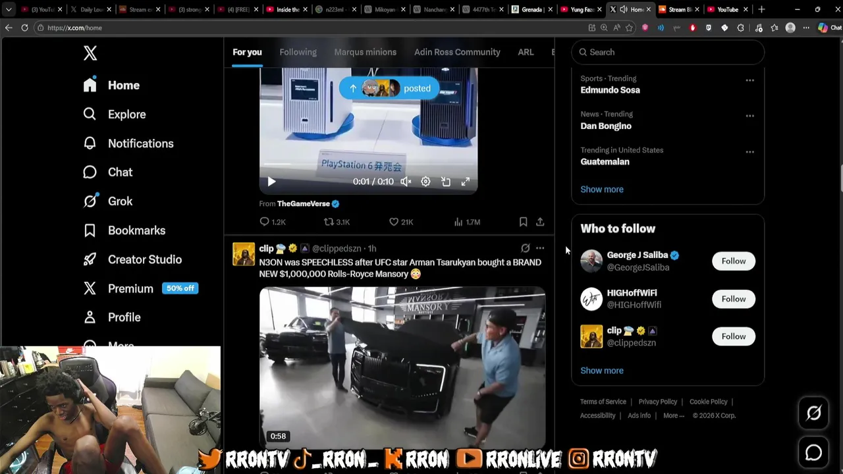
Task: Open browser settings and more menu
Action: (805, 28)
